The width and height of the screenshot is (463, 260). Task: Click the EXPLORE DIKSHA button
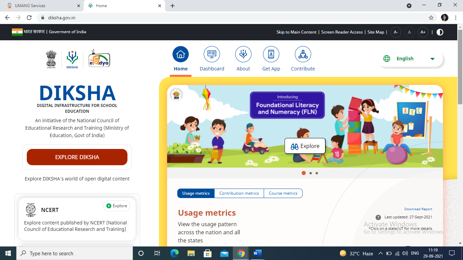coord(77,157)
